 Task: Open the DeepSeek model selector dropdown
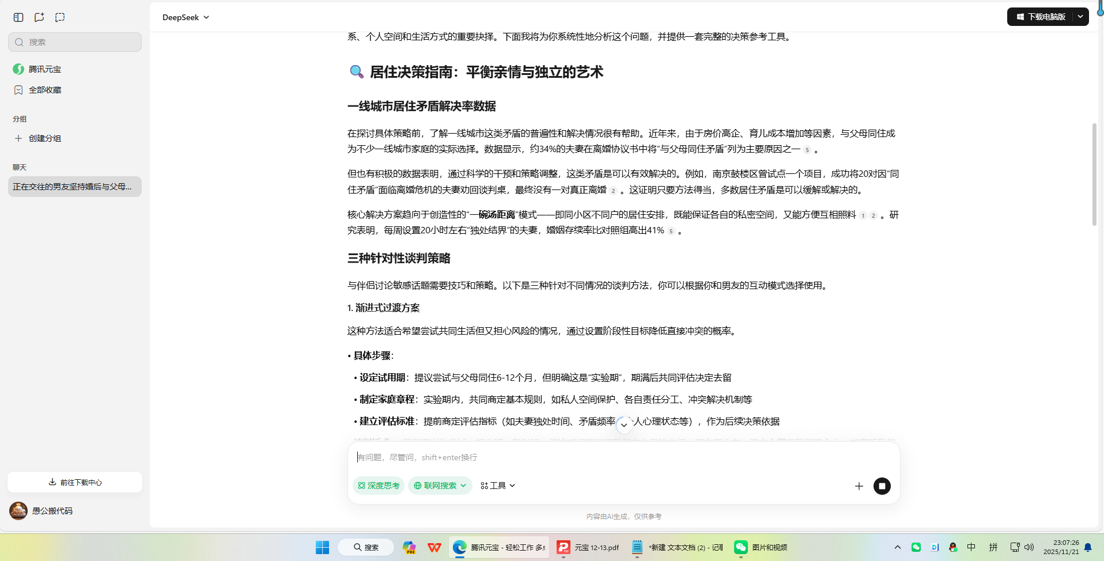click(186, 17)
